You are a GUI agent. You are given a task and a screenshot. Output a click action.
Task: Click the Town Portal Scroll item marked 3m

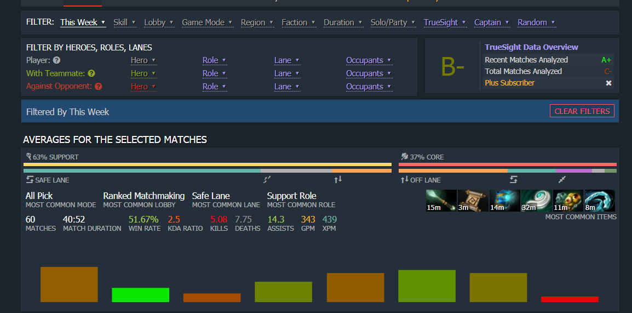(x=473, y=201)
